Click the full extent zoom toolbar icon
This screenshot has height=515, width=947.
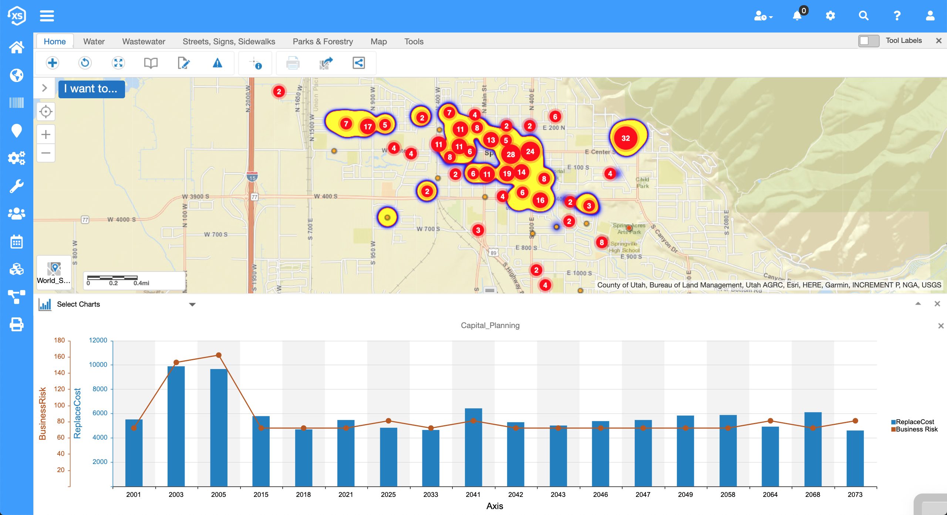pyautogui.click(x=118, y=63)
